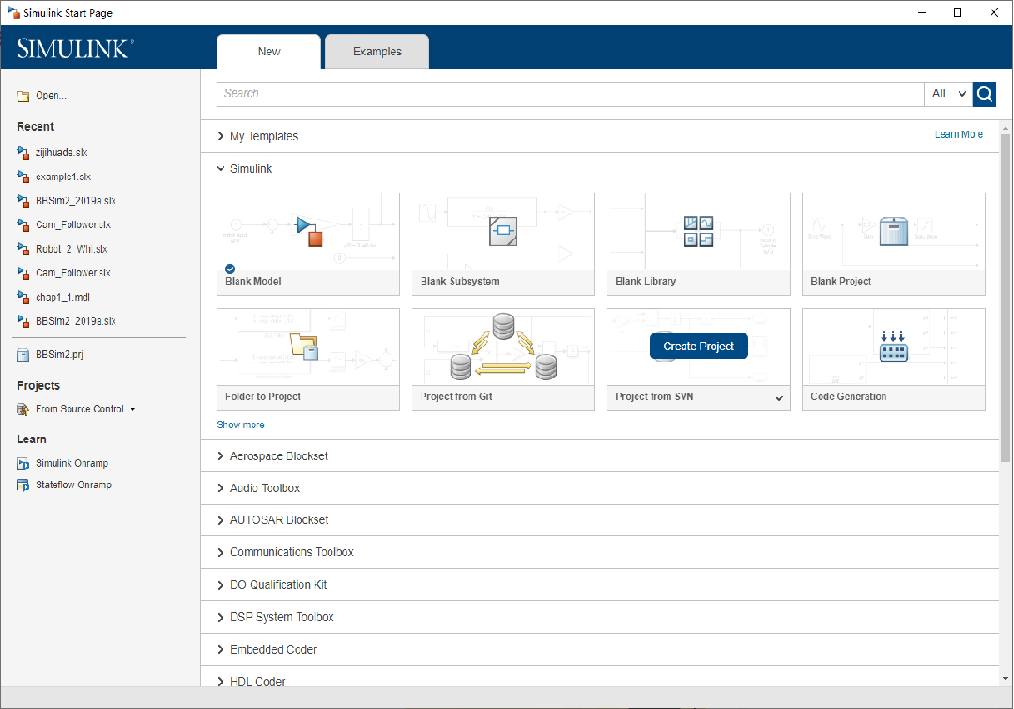
Task: Click the Open... link
Action: click(51, 95)
